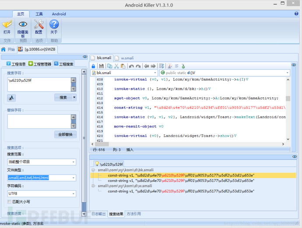Select second const-string result under bk.smali

click(x=181, y=181)
